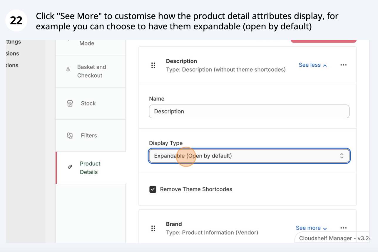
Task: Click the Brand attribute title
Action: [174, 224]
